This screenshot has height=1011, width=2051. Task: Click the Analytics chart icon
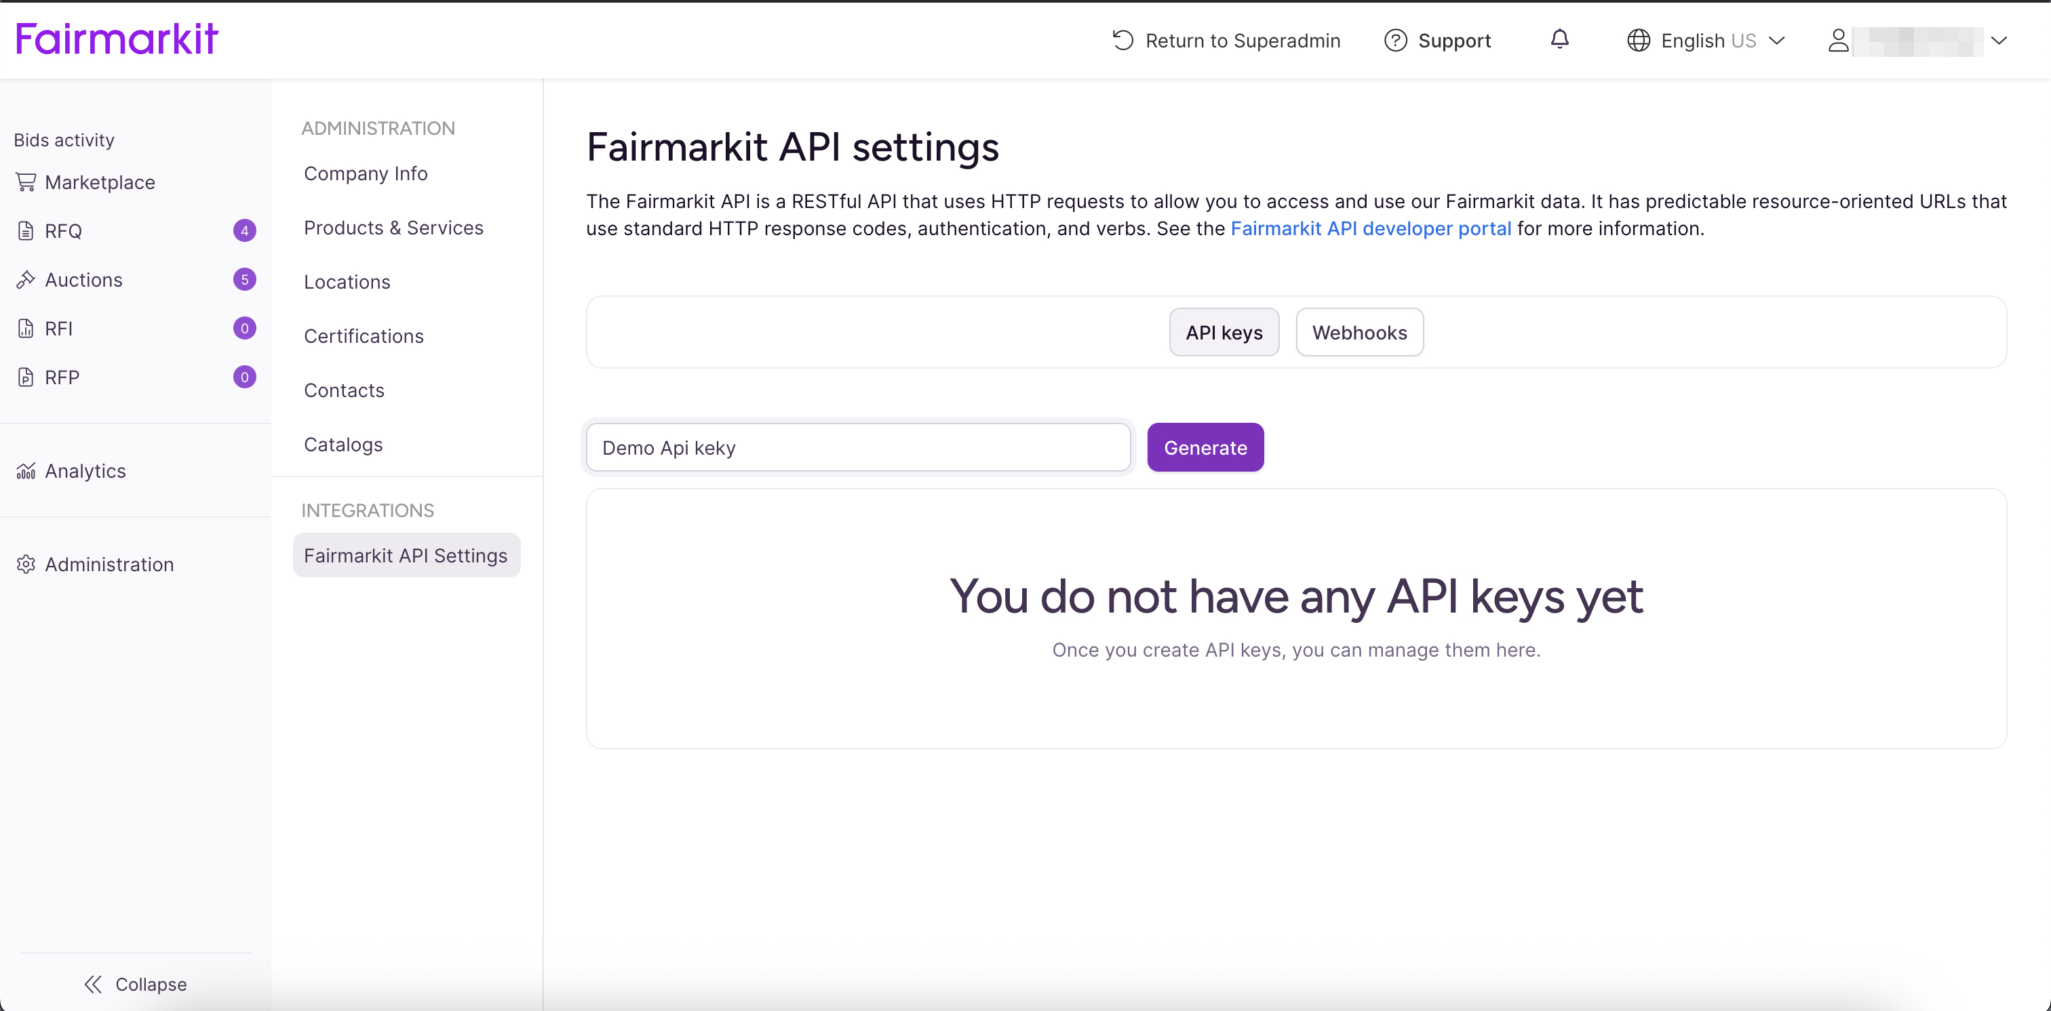[26, 471]
